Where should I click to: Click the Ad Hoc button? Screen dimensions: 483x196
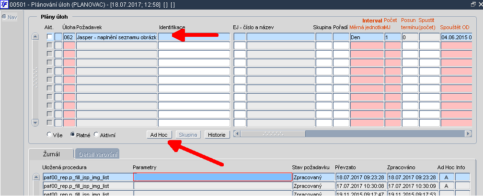pyautogui.click(x=159, y=134)
